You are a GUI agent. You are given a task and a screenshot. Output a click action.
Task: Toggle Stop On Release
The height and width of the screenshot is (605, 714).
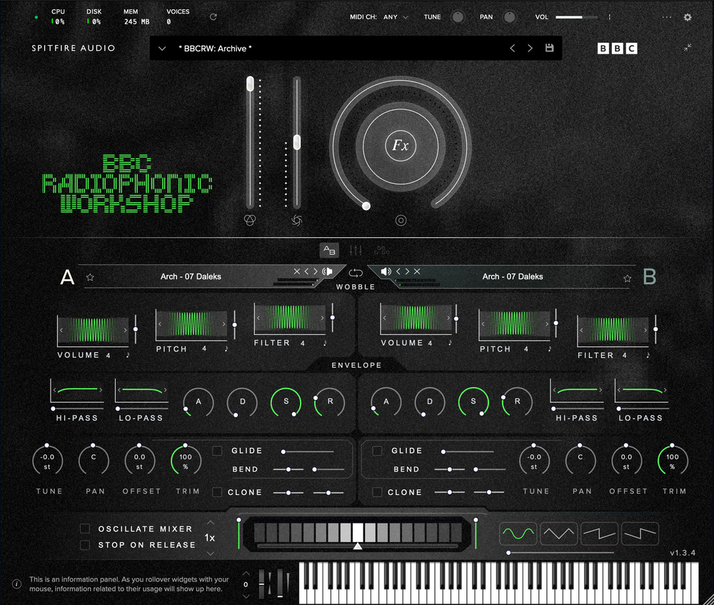[84, 544]
